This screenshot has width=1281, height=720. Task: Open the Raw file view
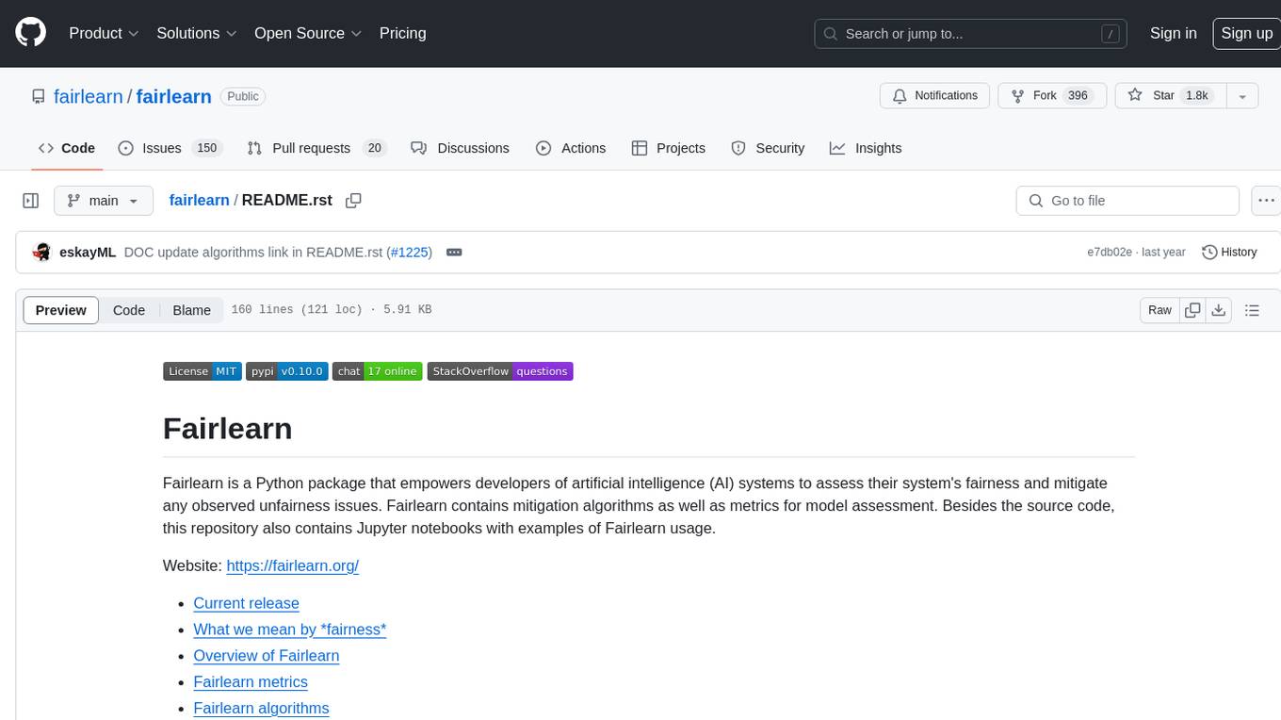1159,310
